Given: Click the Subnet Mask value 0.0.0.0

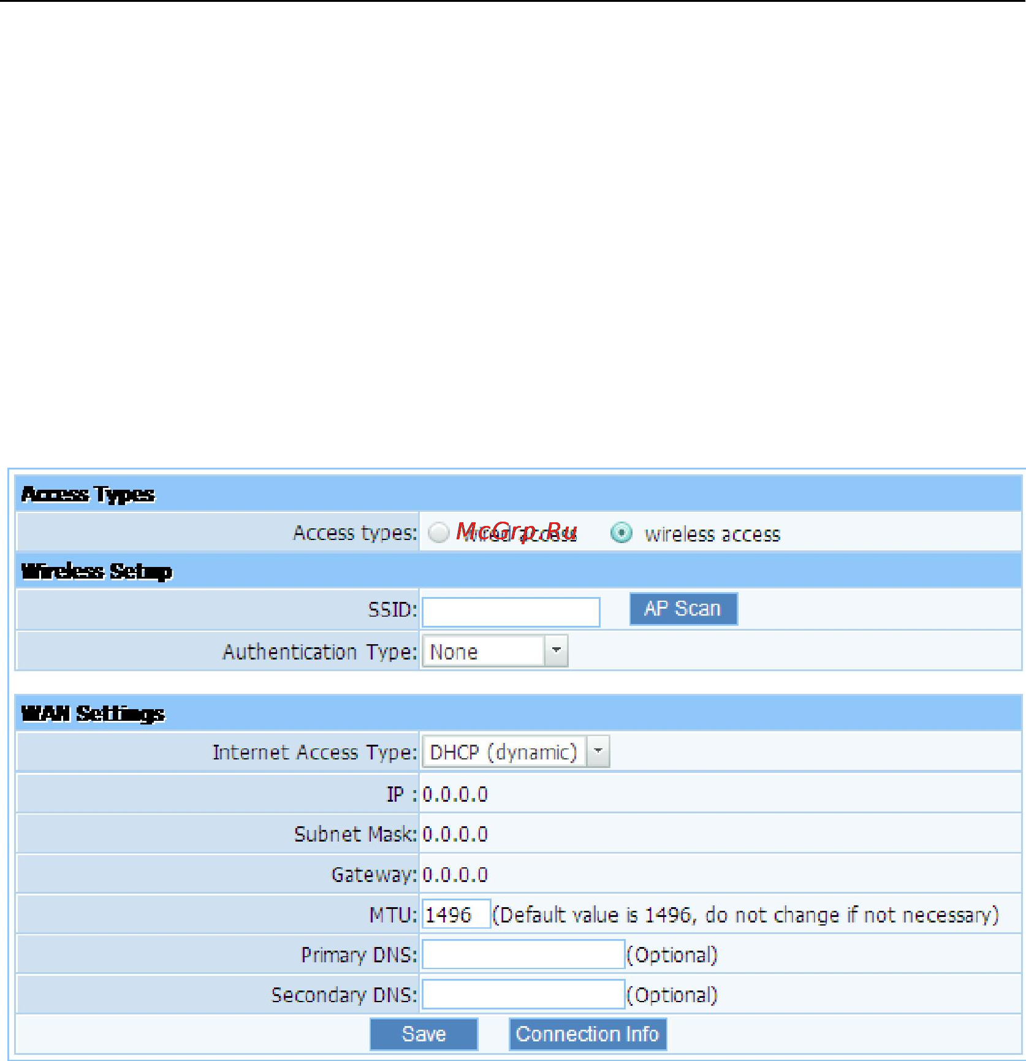Looking at the screenshot, I should 455,834.
